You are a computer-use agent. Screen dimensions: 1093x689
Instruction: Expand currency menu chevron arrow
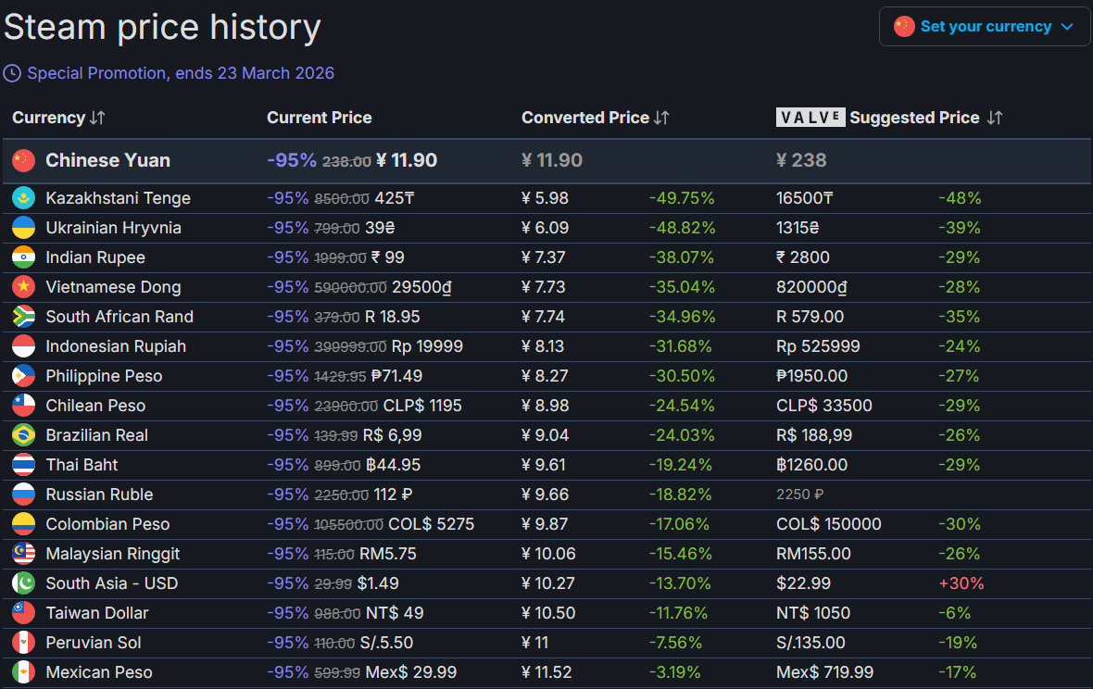[x=1067, y=27]
